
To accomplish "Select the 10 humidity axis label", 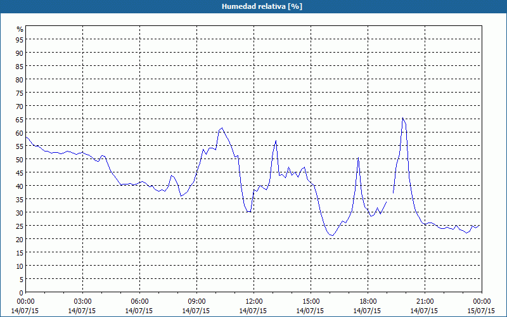I will pyautogui.click(x=20, y=266).
